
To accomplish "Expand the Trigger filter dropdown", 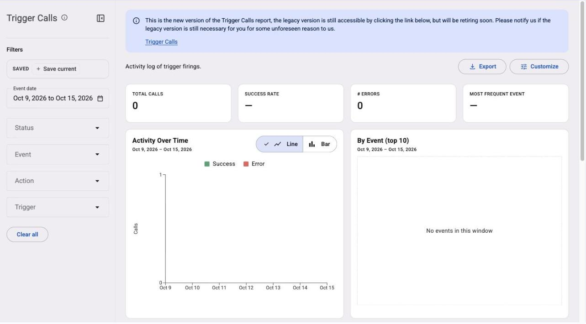I will 58,207.
